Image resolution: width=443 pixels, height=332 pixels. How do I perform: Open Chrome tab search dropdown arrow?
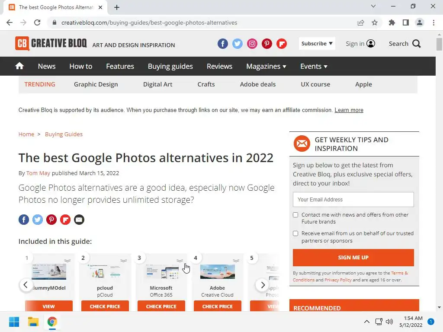(373, 6)
